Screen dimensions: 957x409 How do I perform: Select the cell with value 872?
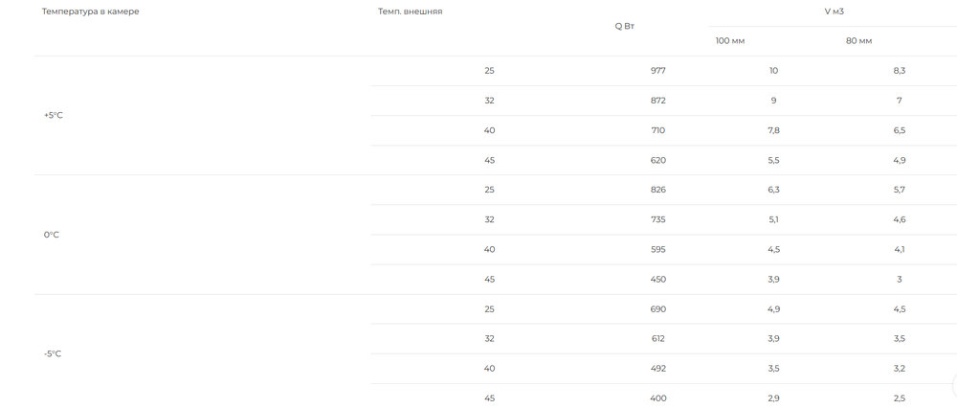[658, 101]
